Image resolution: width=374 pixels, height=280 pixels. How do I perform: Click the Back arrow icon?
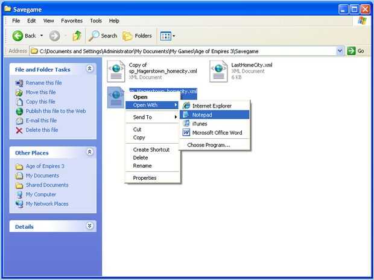[17, 36]
